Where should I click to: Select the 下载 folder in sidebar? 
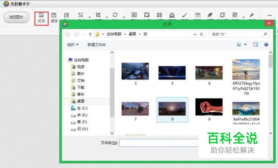tap(78, 87)
